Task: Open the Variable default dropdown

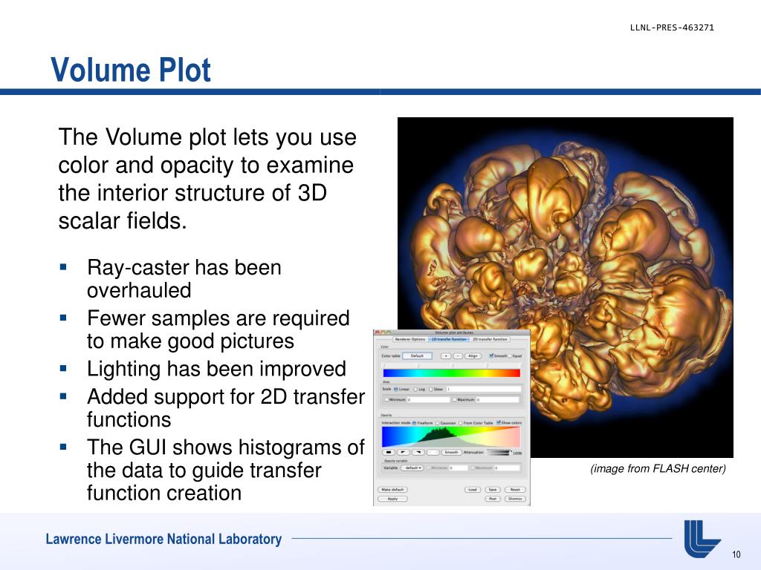Action: point(412,468)
